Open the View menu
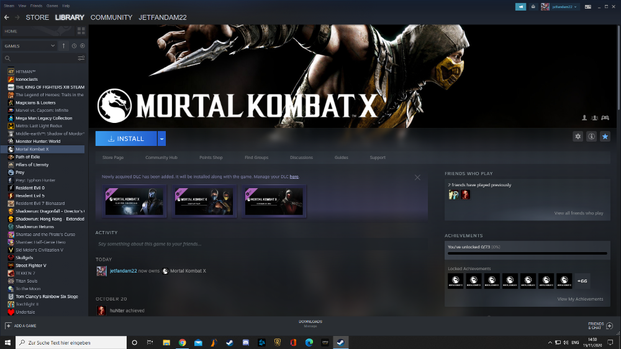 (22, 6)
